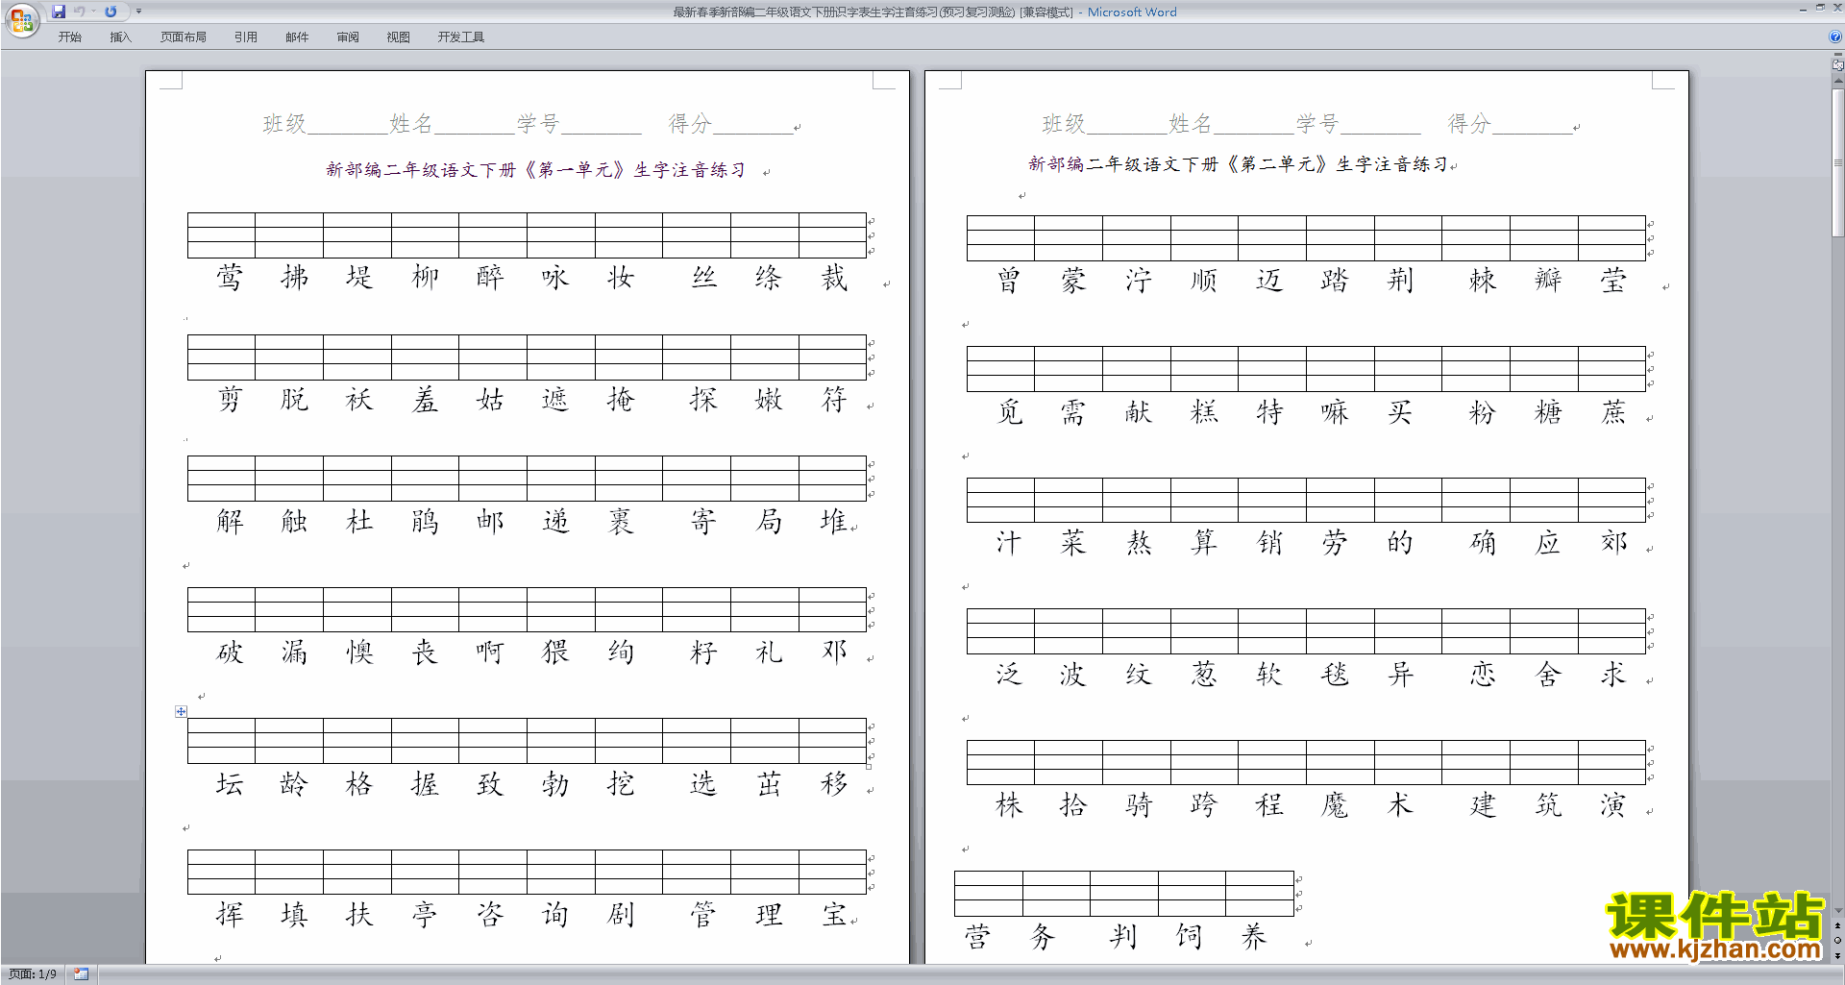Click the character 剪 on page one
This screenshot has width=1845, height=985.
230,399
